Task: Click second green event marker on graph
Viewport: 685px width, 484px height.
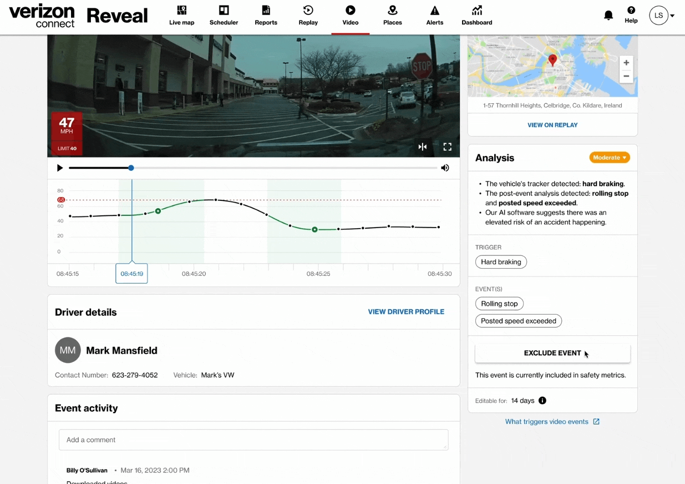Action: (314, 229)
